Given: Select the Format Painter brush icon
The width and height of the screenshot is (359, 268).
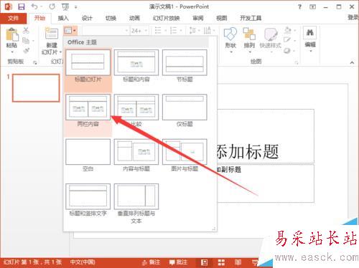Looking at the screenshot, I should coord(26,50).
